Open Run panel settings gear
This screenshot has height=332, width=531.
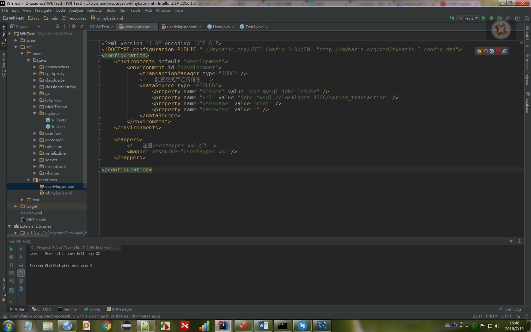coord(511,241)
